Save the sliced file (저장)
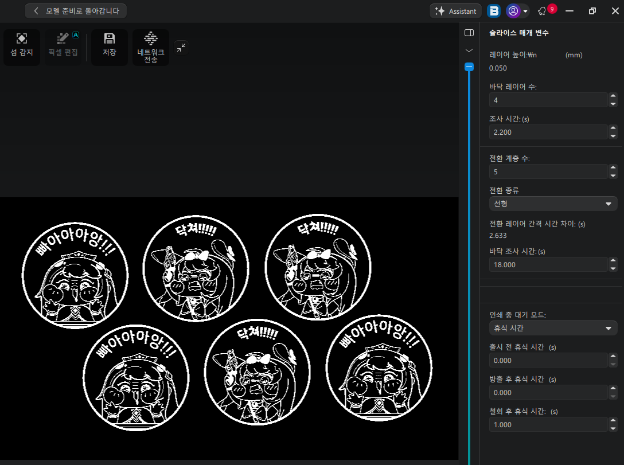624x465 pixels. click(x=110, y=47)
